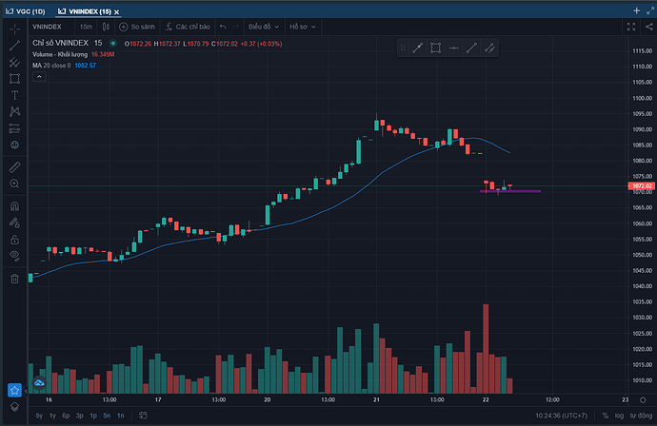Screen dimensions: 657x426
Task: Select the purple horizontal support line
Action: [510, 191]
